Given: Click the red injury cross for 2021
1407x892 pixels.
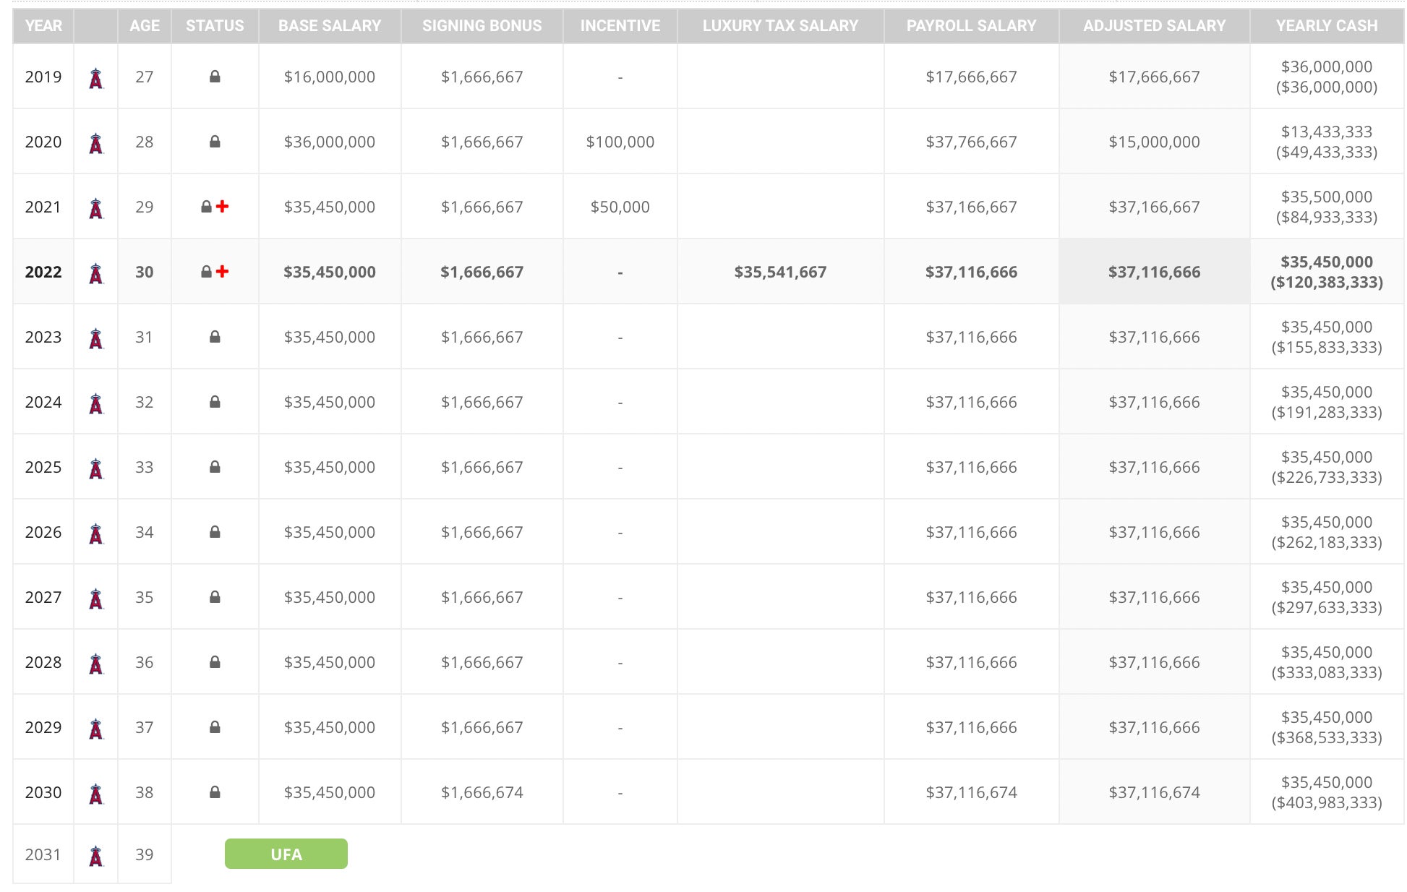Looking at the screenshot, I should [x=223, y=207].
